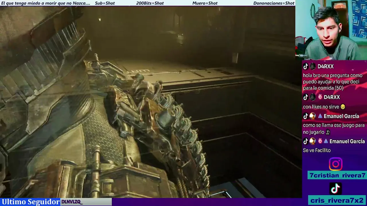This screenshot has height=206, width=367.
Task: Click username D4RXX above 'con likes no sirve'
Action: tap(332, 97)
